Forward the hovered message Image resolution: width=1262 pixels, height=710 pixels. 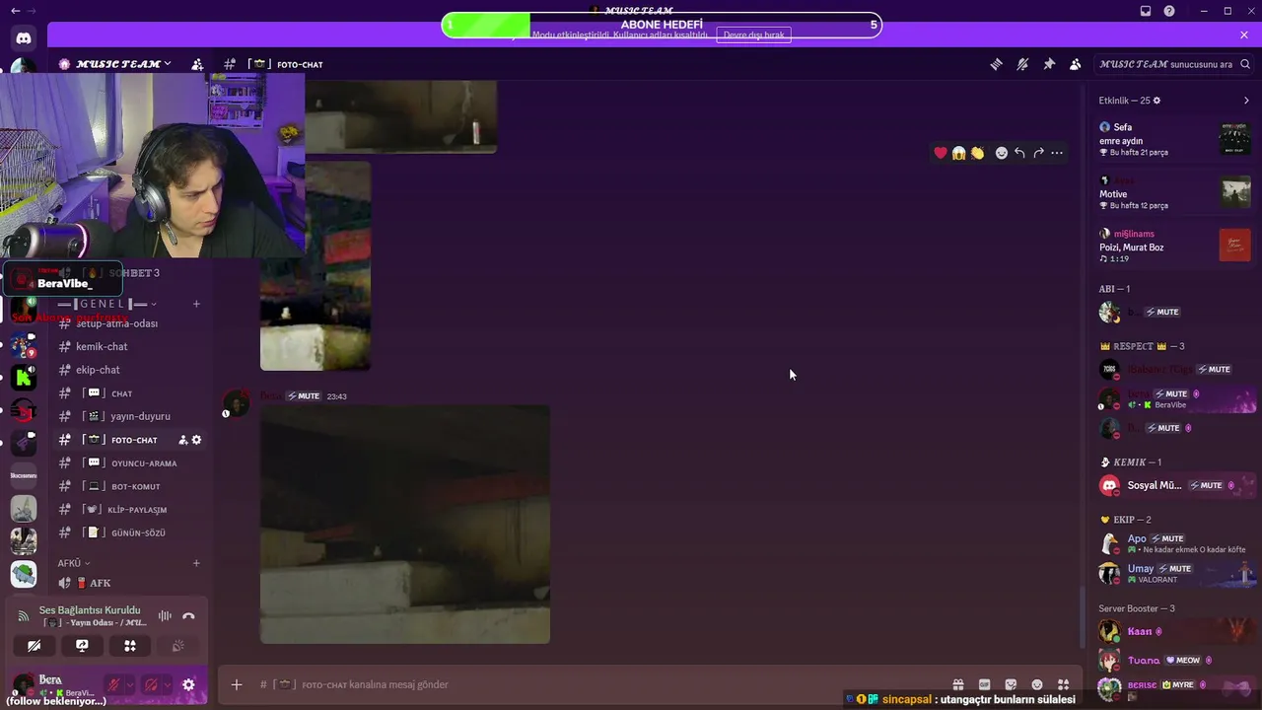1038,153
